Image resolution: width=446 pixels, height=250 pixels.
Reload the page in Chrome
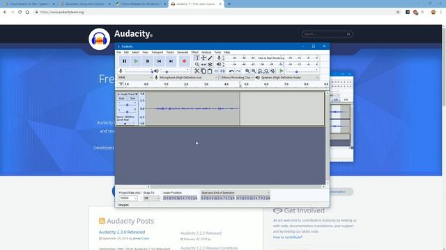pos(20,12)
